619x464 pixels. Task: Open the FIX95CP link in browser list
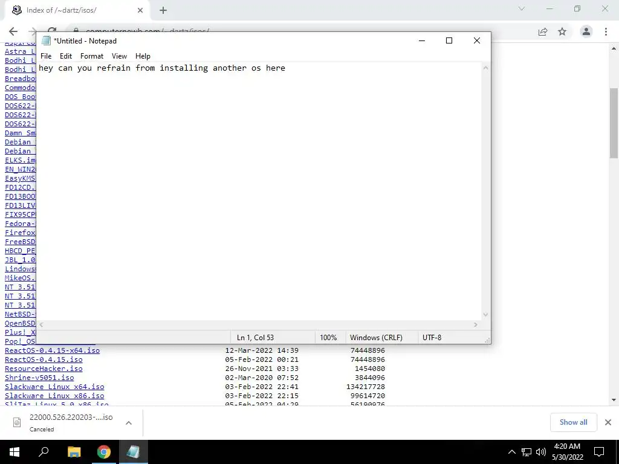point(20,214)
